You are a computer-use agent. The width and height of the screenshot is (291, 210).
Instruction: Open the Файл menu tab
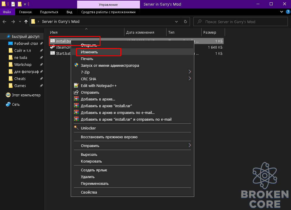(7, 12)
